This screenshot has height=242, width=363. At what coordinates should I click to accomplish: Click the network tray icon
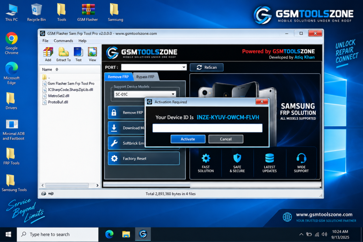click(x=317, y=234)
